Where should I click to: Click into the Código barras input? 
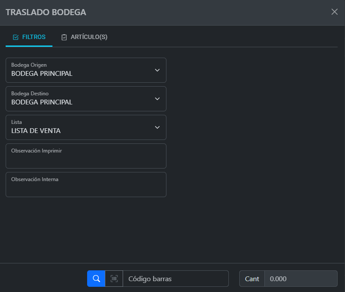pyautogui.click(x=176, y=279)
